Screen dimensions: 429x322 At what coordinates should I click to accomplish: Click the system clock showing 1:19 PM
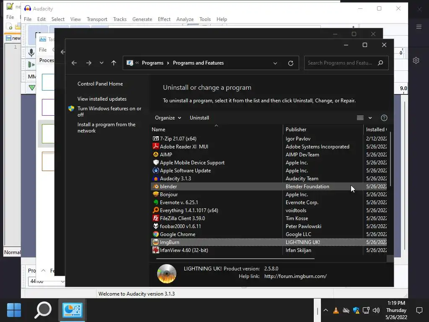point(396,310)
